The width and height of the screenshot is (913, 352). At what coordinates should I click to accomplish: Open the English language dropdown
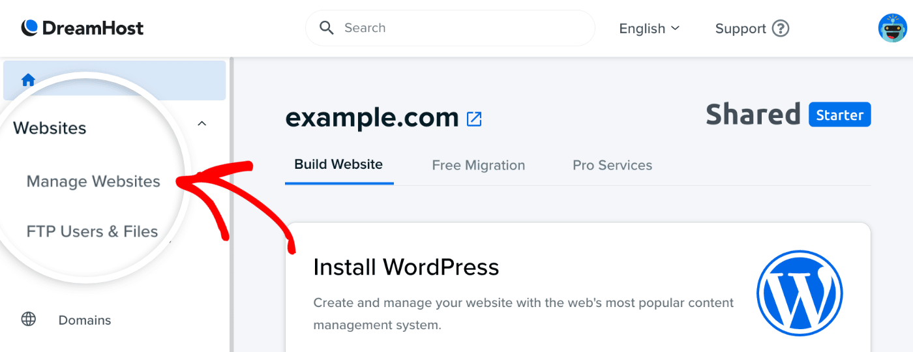[650, 29]
